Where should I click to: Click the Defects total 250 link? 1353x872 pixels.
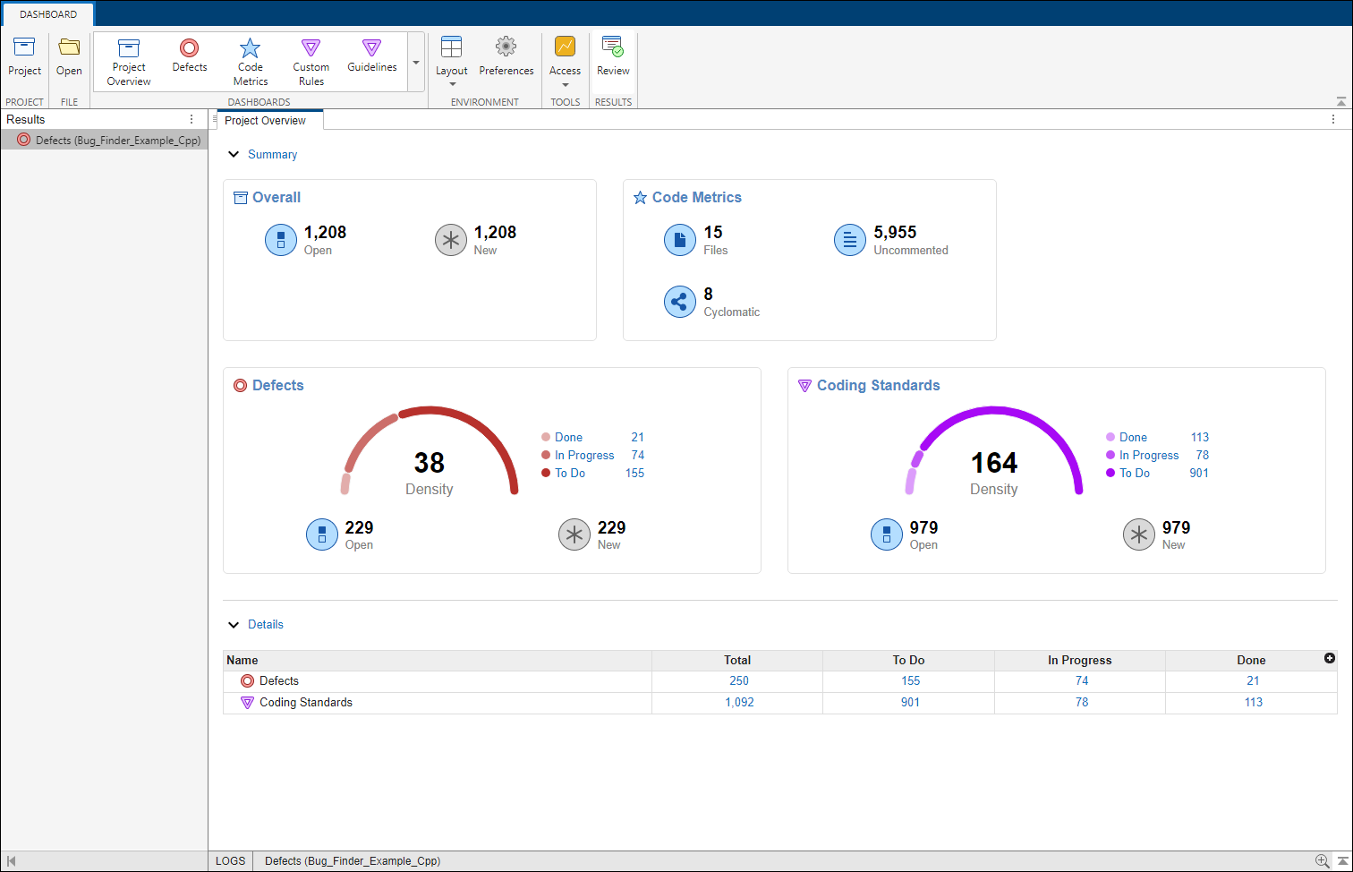point(739,681)
